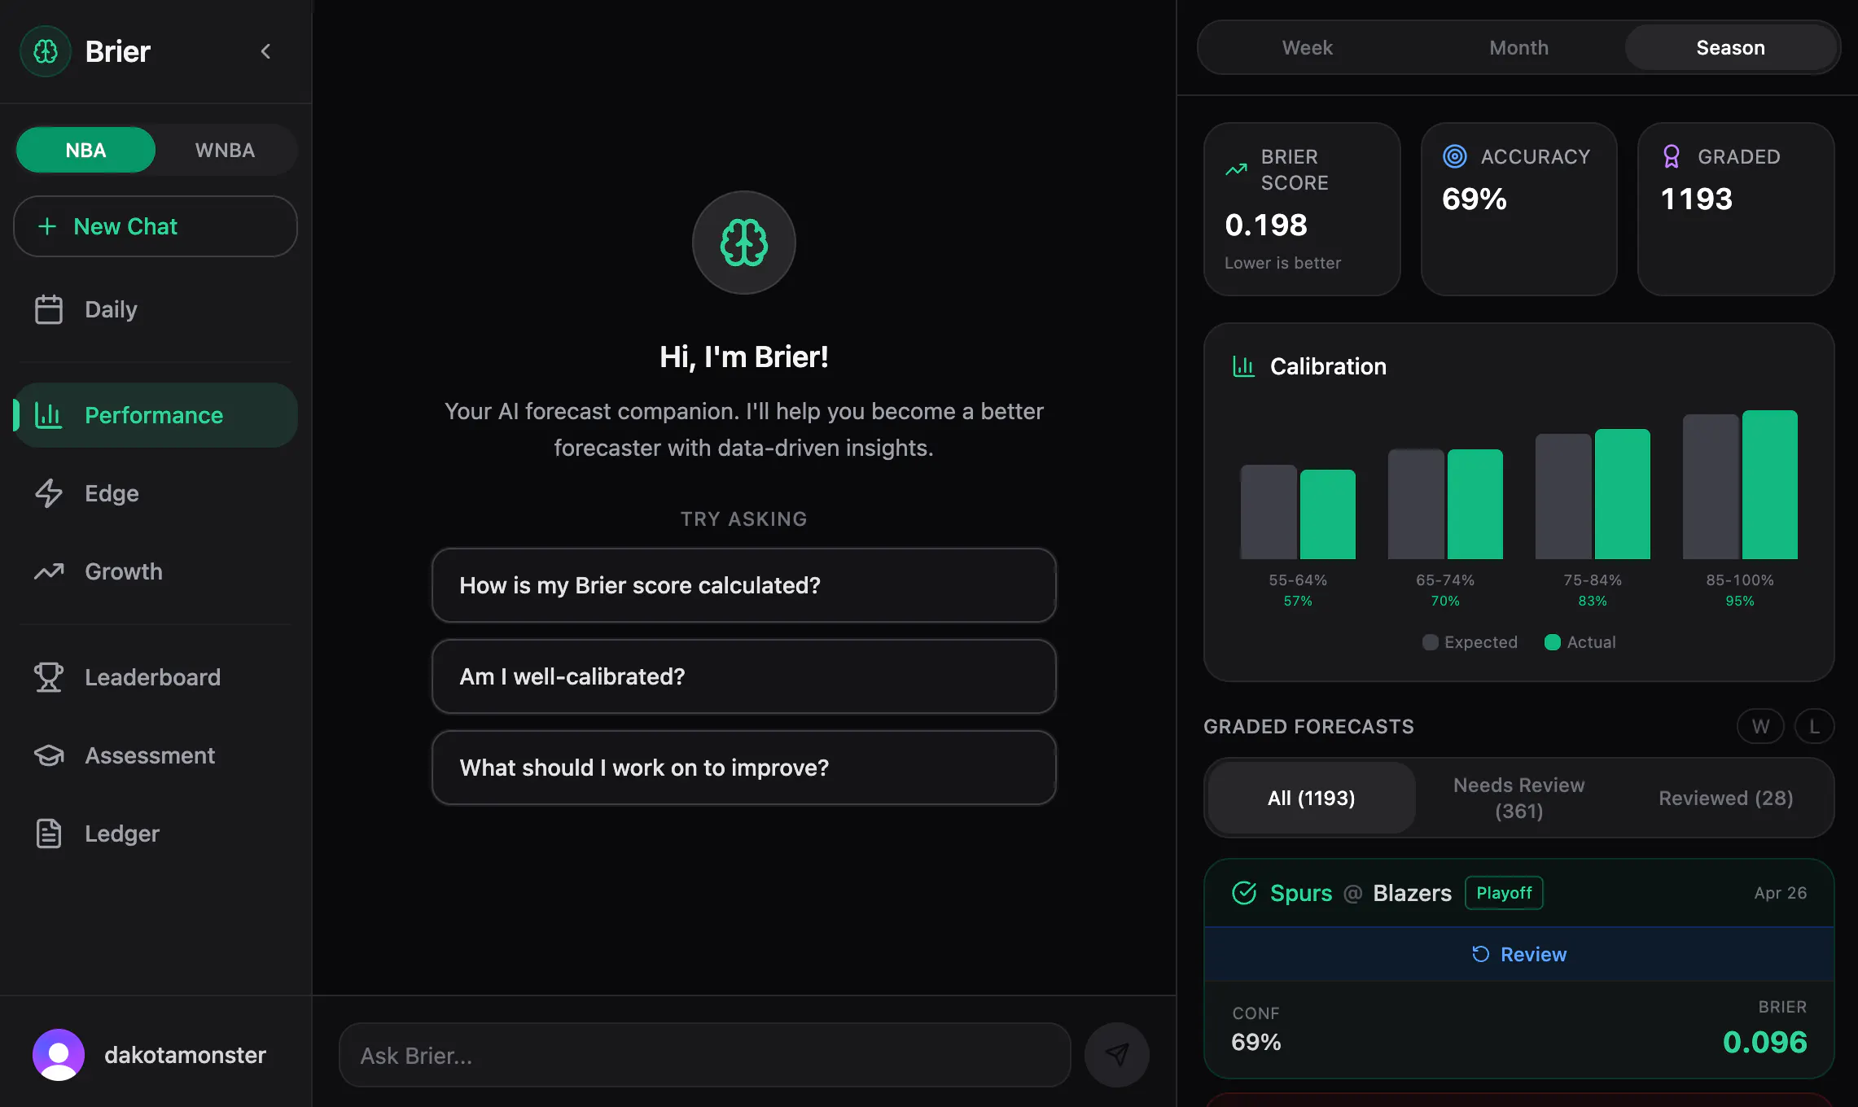Click the Brier Score 0.198 card
This screenshot has height=1107, width=1858.
click(1302, 209)
